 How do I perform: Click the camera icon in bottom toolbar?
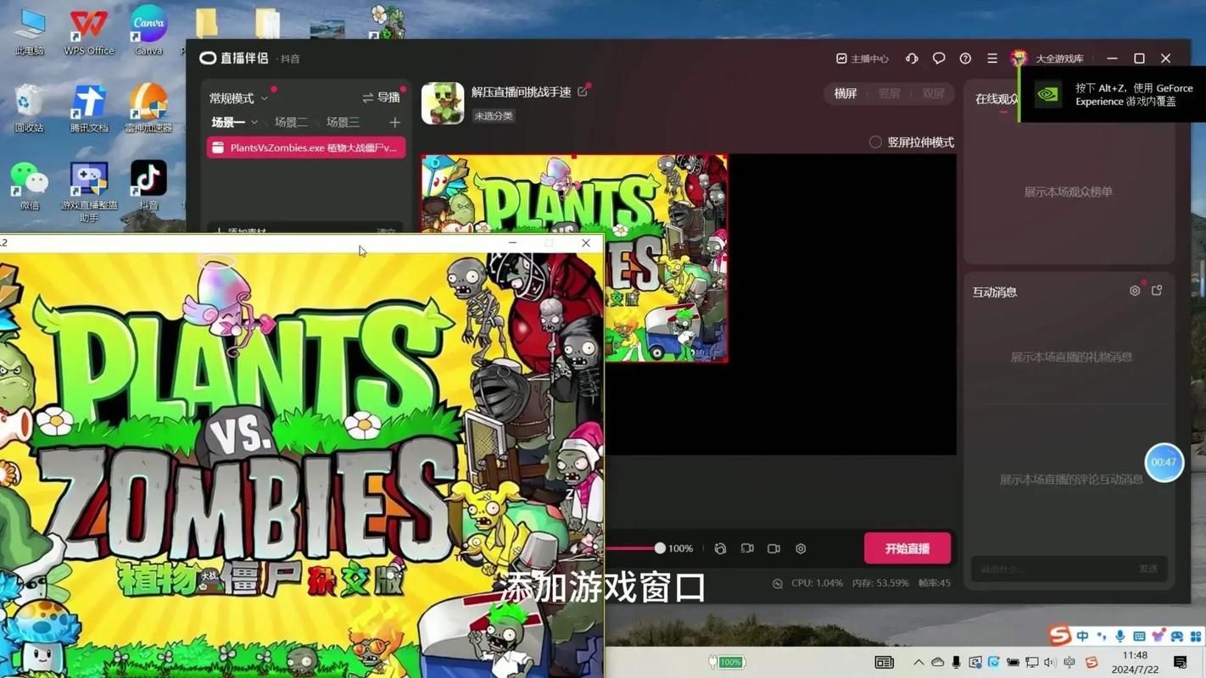(773, 548)
